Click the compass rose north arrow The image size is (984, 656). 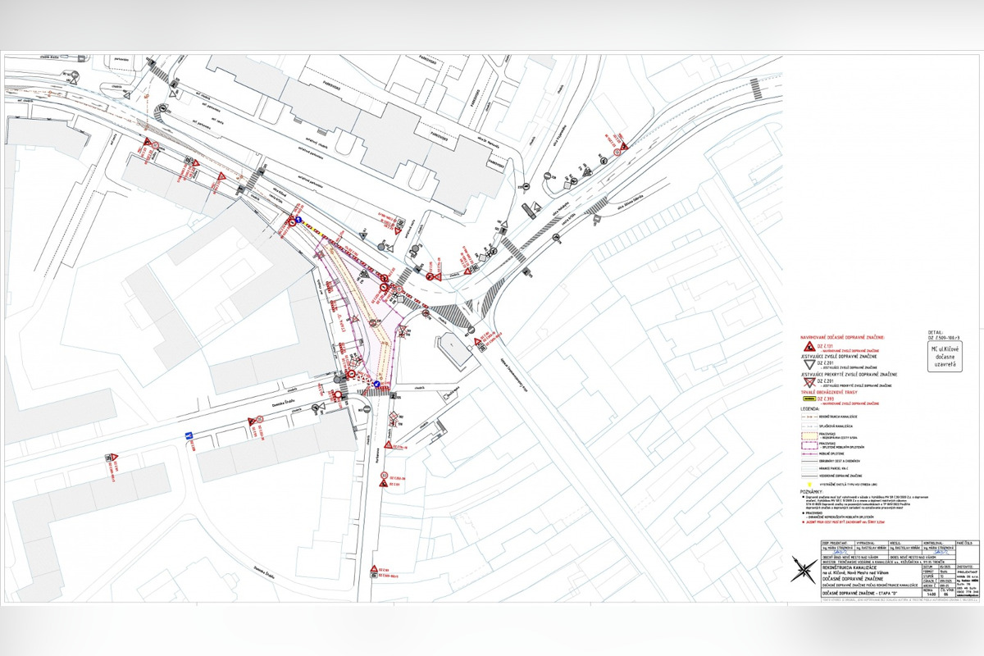(802, 569)
